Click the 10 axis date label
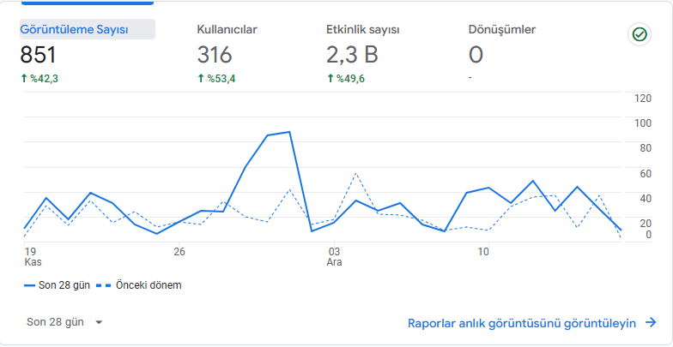 click(x=483, y=252)
